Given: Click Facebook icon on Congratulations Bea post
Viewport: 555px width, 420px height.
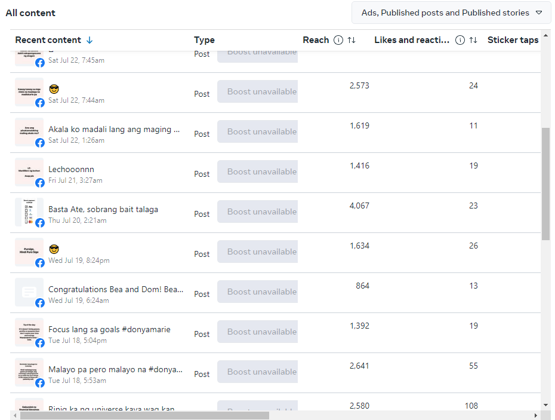Looking at the screenshot, I should [40, 303].
